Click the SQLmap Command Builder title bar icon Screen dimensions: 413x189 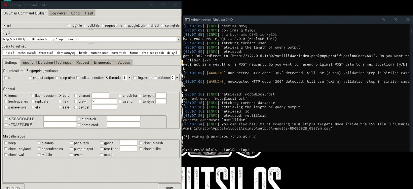(5, 5)
